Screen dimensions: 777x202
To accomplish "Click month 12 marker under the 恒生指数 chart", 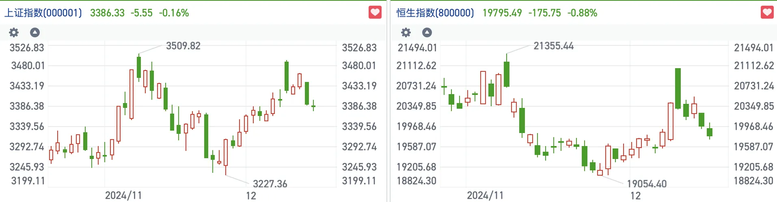I will point(635,196).
